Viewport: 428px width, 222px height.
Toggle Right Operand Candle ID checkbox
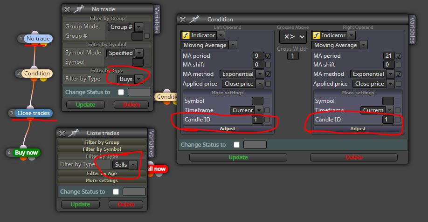(x=397, y=120)
